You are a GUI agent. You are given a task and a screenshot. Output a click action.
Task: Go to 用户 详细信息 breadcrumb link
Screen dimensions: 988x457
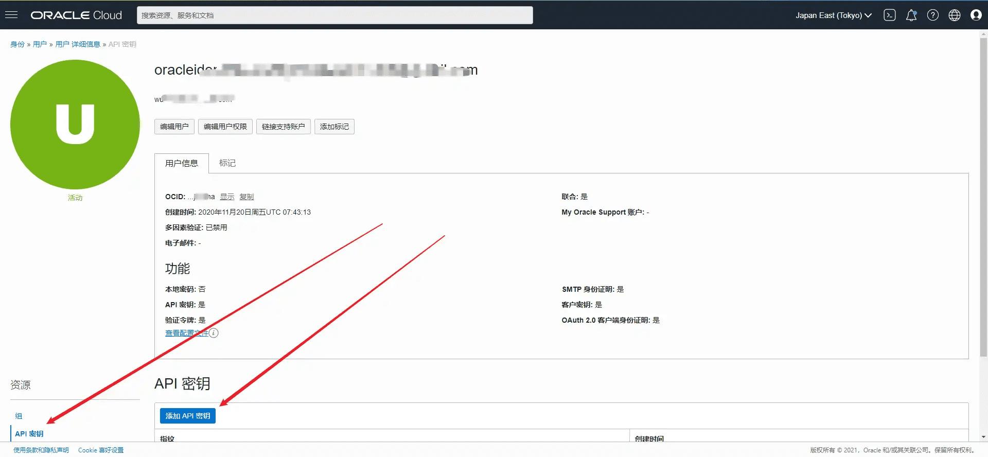tap(78, 44)
